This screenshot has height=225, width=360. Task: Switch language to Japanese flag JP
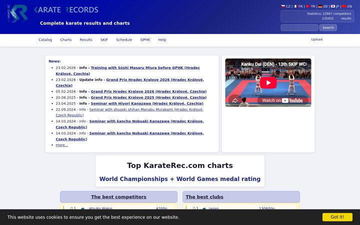pyautogui.click(x=335, y=6)
